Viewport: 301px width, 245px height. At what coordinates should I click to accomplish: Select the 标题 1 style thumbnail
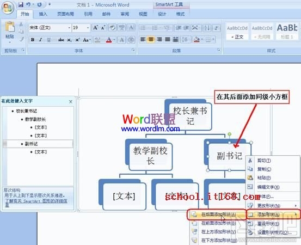(x=287, y=32)
